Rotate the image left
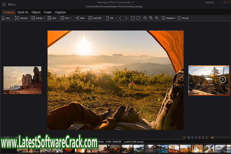 pyautogui.click(x=133, y=18)
